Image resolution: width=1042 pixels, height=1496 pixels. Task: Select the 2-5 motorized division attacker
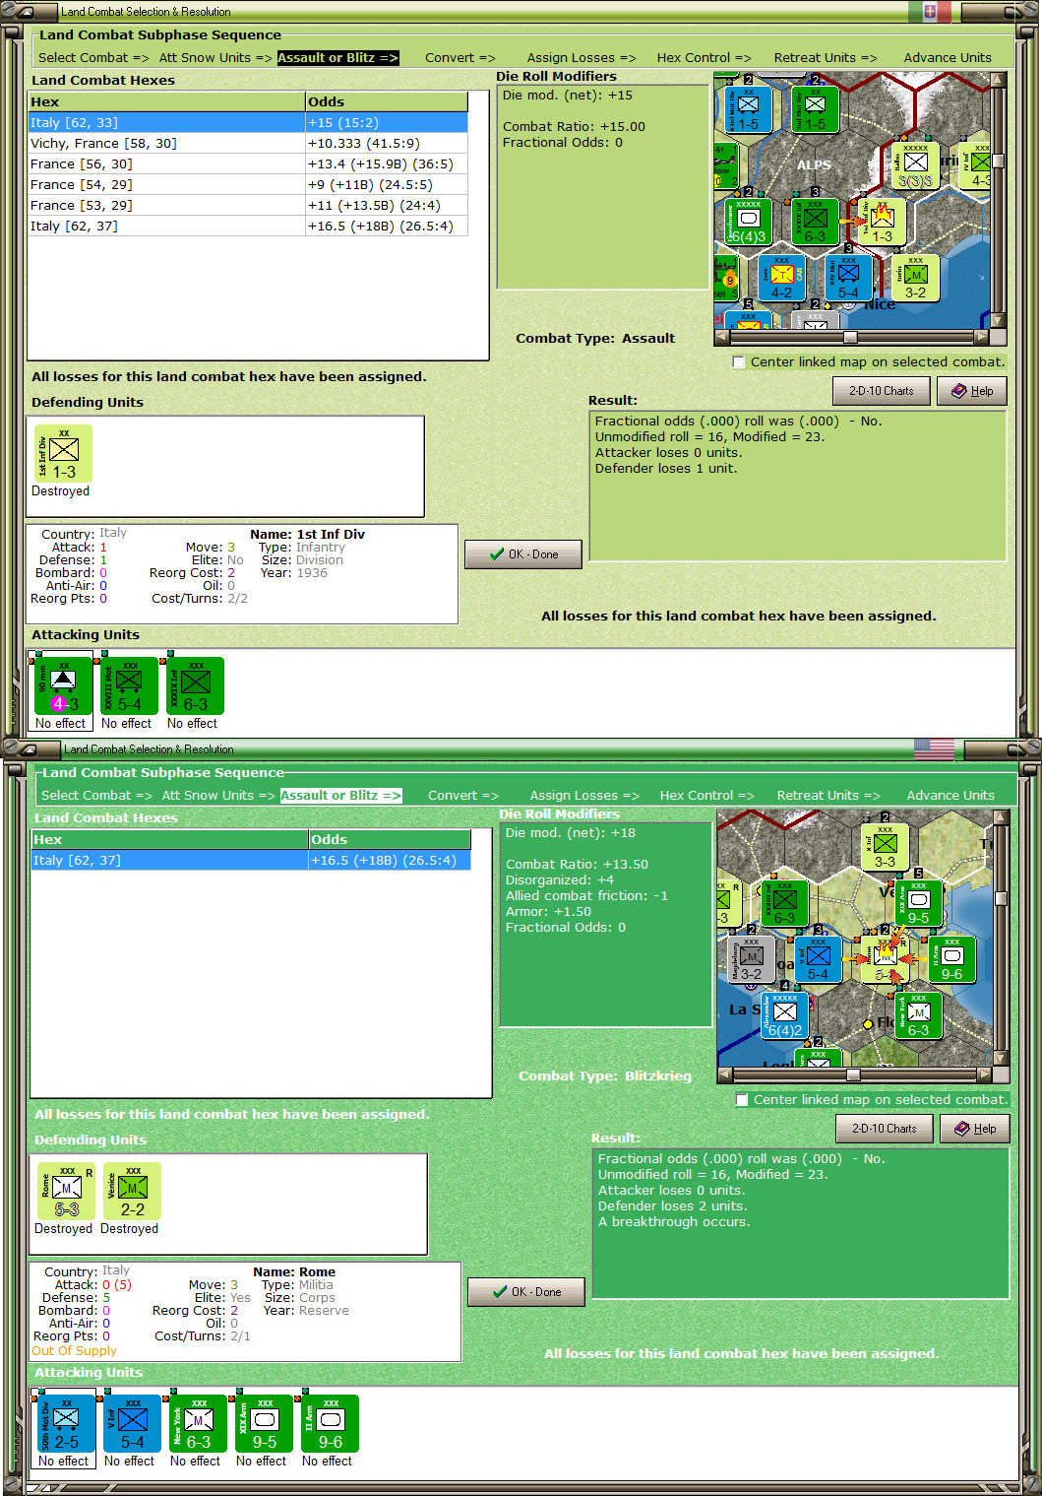(66, 1423)
